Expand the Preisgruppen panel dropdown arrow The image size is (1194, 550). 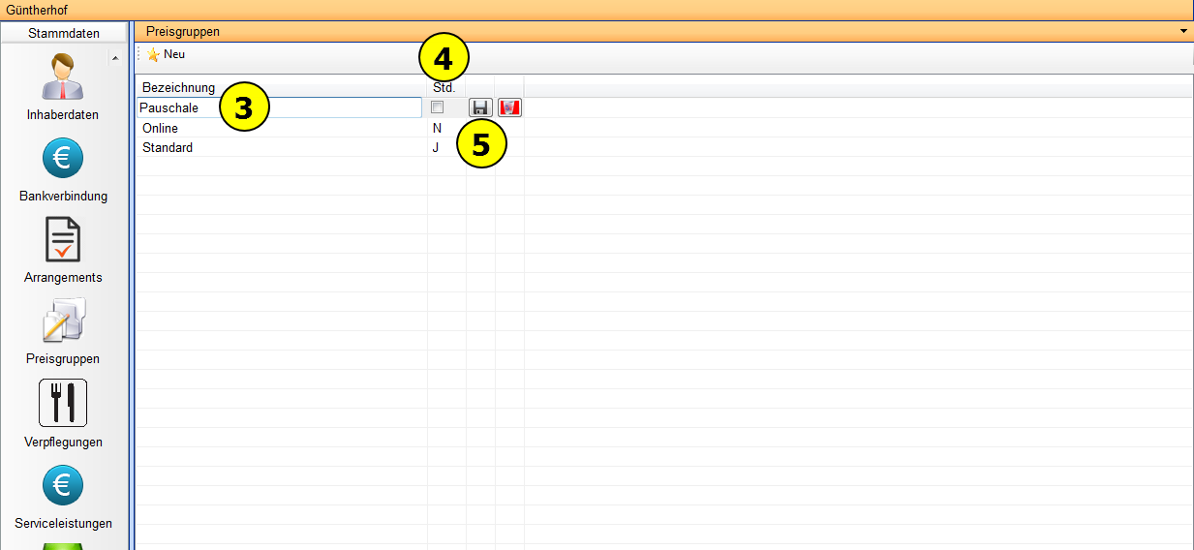click(x=1183, y=32)
